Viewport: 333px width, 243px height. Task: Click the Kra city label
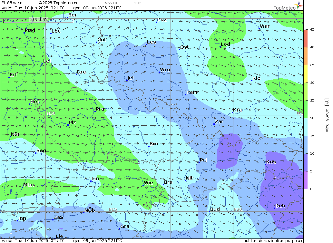click(x=238, y=110)
